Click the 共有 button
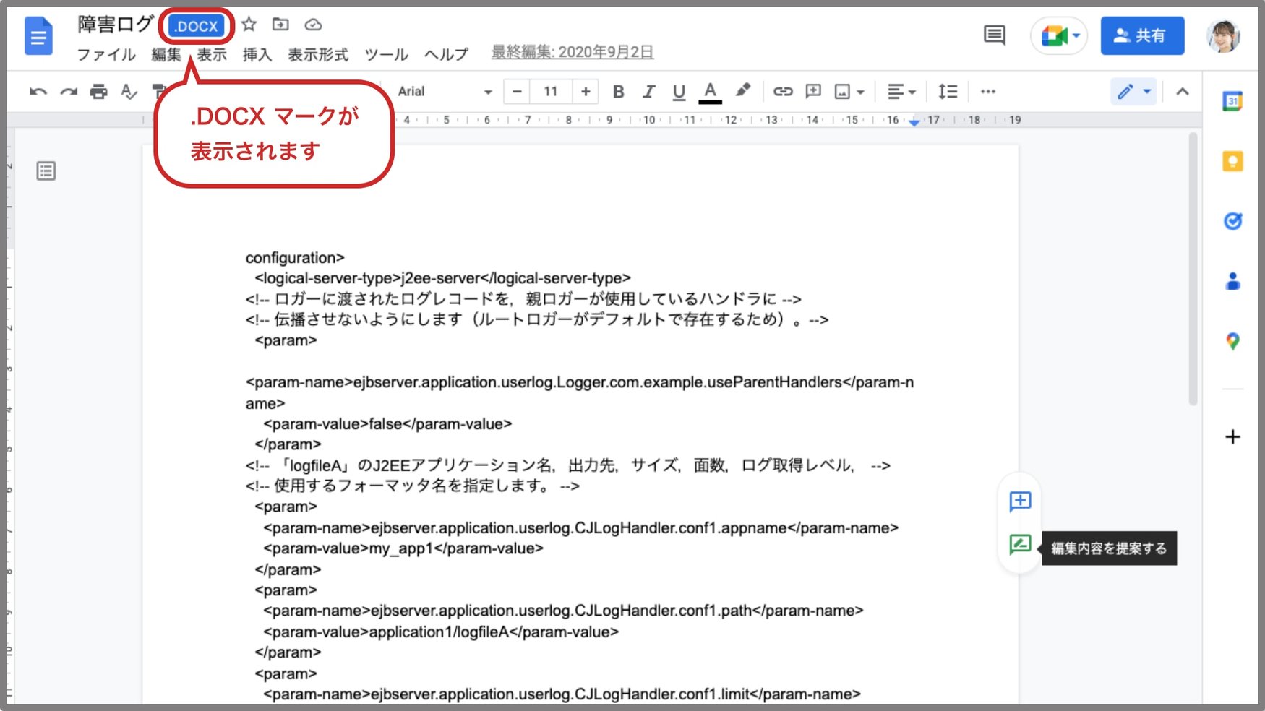 1142,35
